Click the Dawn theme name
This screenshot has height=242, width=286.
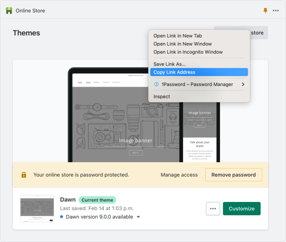coord(68,199)
